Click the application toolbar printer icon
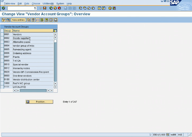 click(x=56, y=20)
